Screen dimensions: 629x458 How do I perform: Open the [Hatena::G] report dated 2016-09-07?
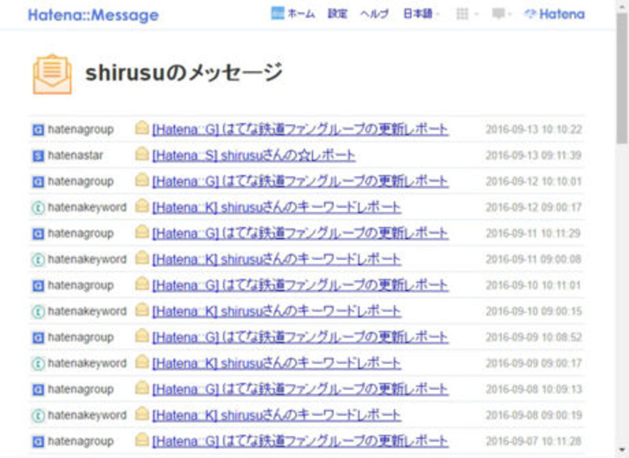coord(300,442)
